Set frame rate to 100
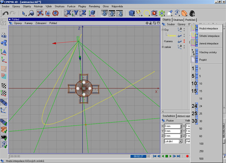 206,144
